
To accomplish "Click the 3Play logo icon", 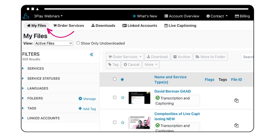I will [x=26, y=16].
